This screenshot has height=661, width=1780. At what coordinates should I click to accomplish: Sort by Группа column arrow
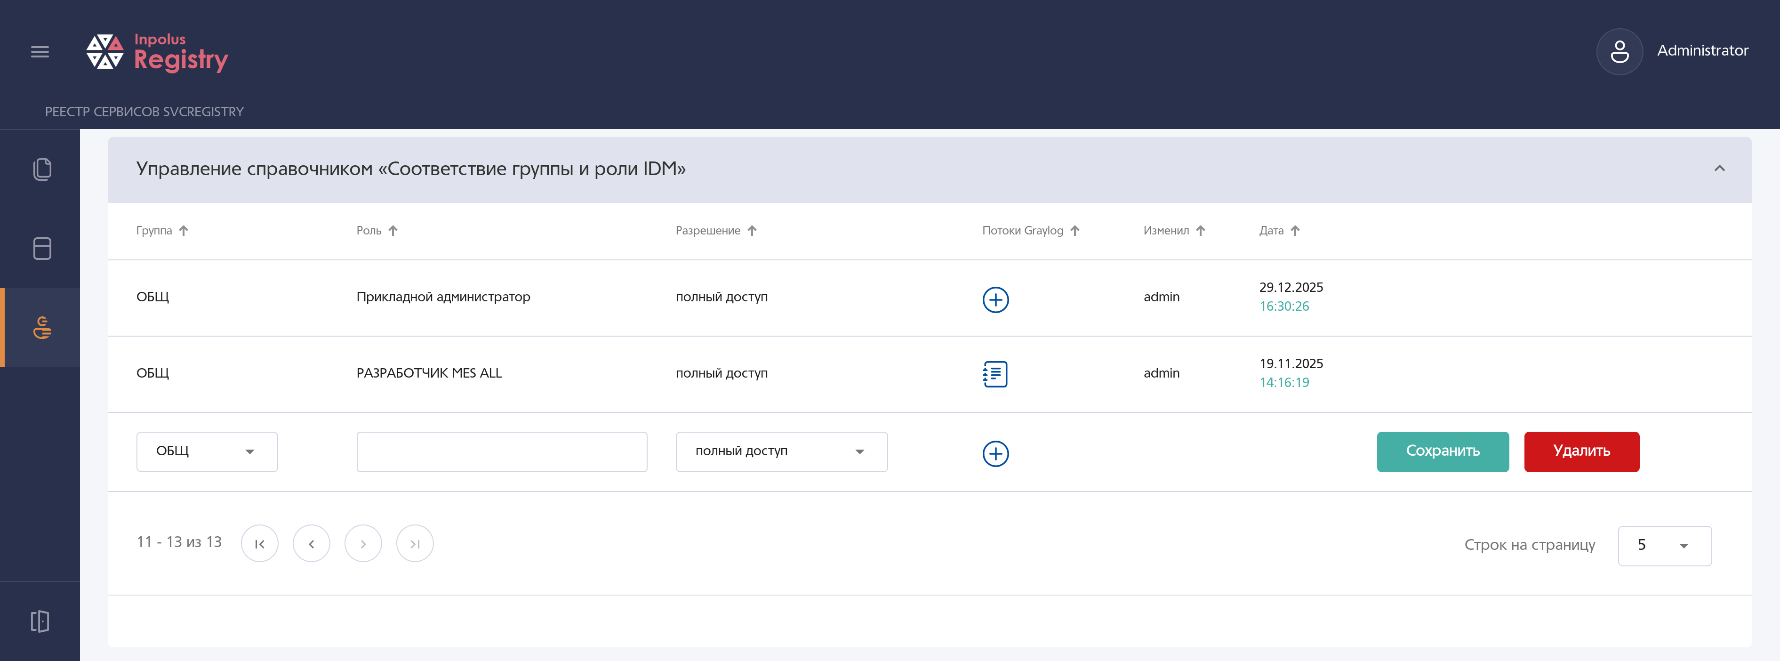[x=183, y=231]
